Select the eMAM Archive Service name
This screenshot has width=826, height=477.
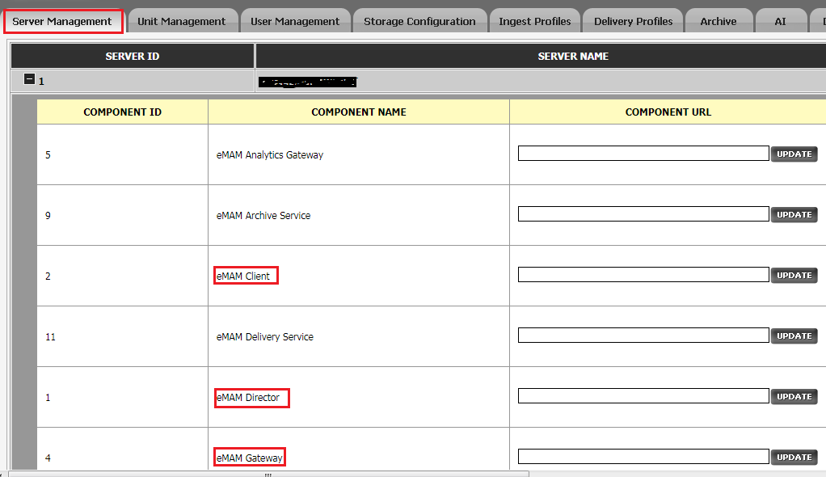263,216
